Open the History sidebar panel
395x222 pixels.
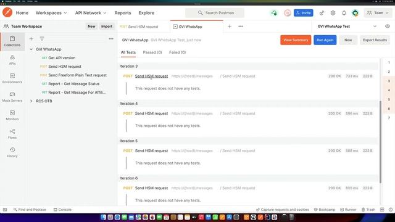click(12, 152)
